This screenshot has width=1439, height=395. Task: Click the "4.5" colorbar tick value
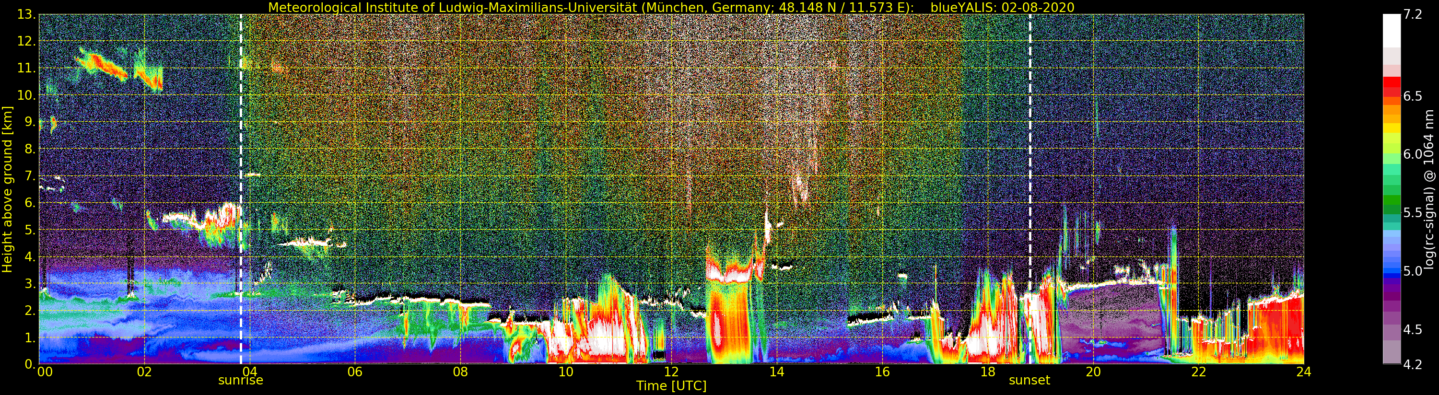click(1413, 329)
